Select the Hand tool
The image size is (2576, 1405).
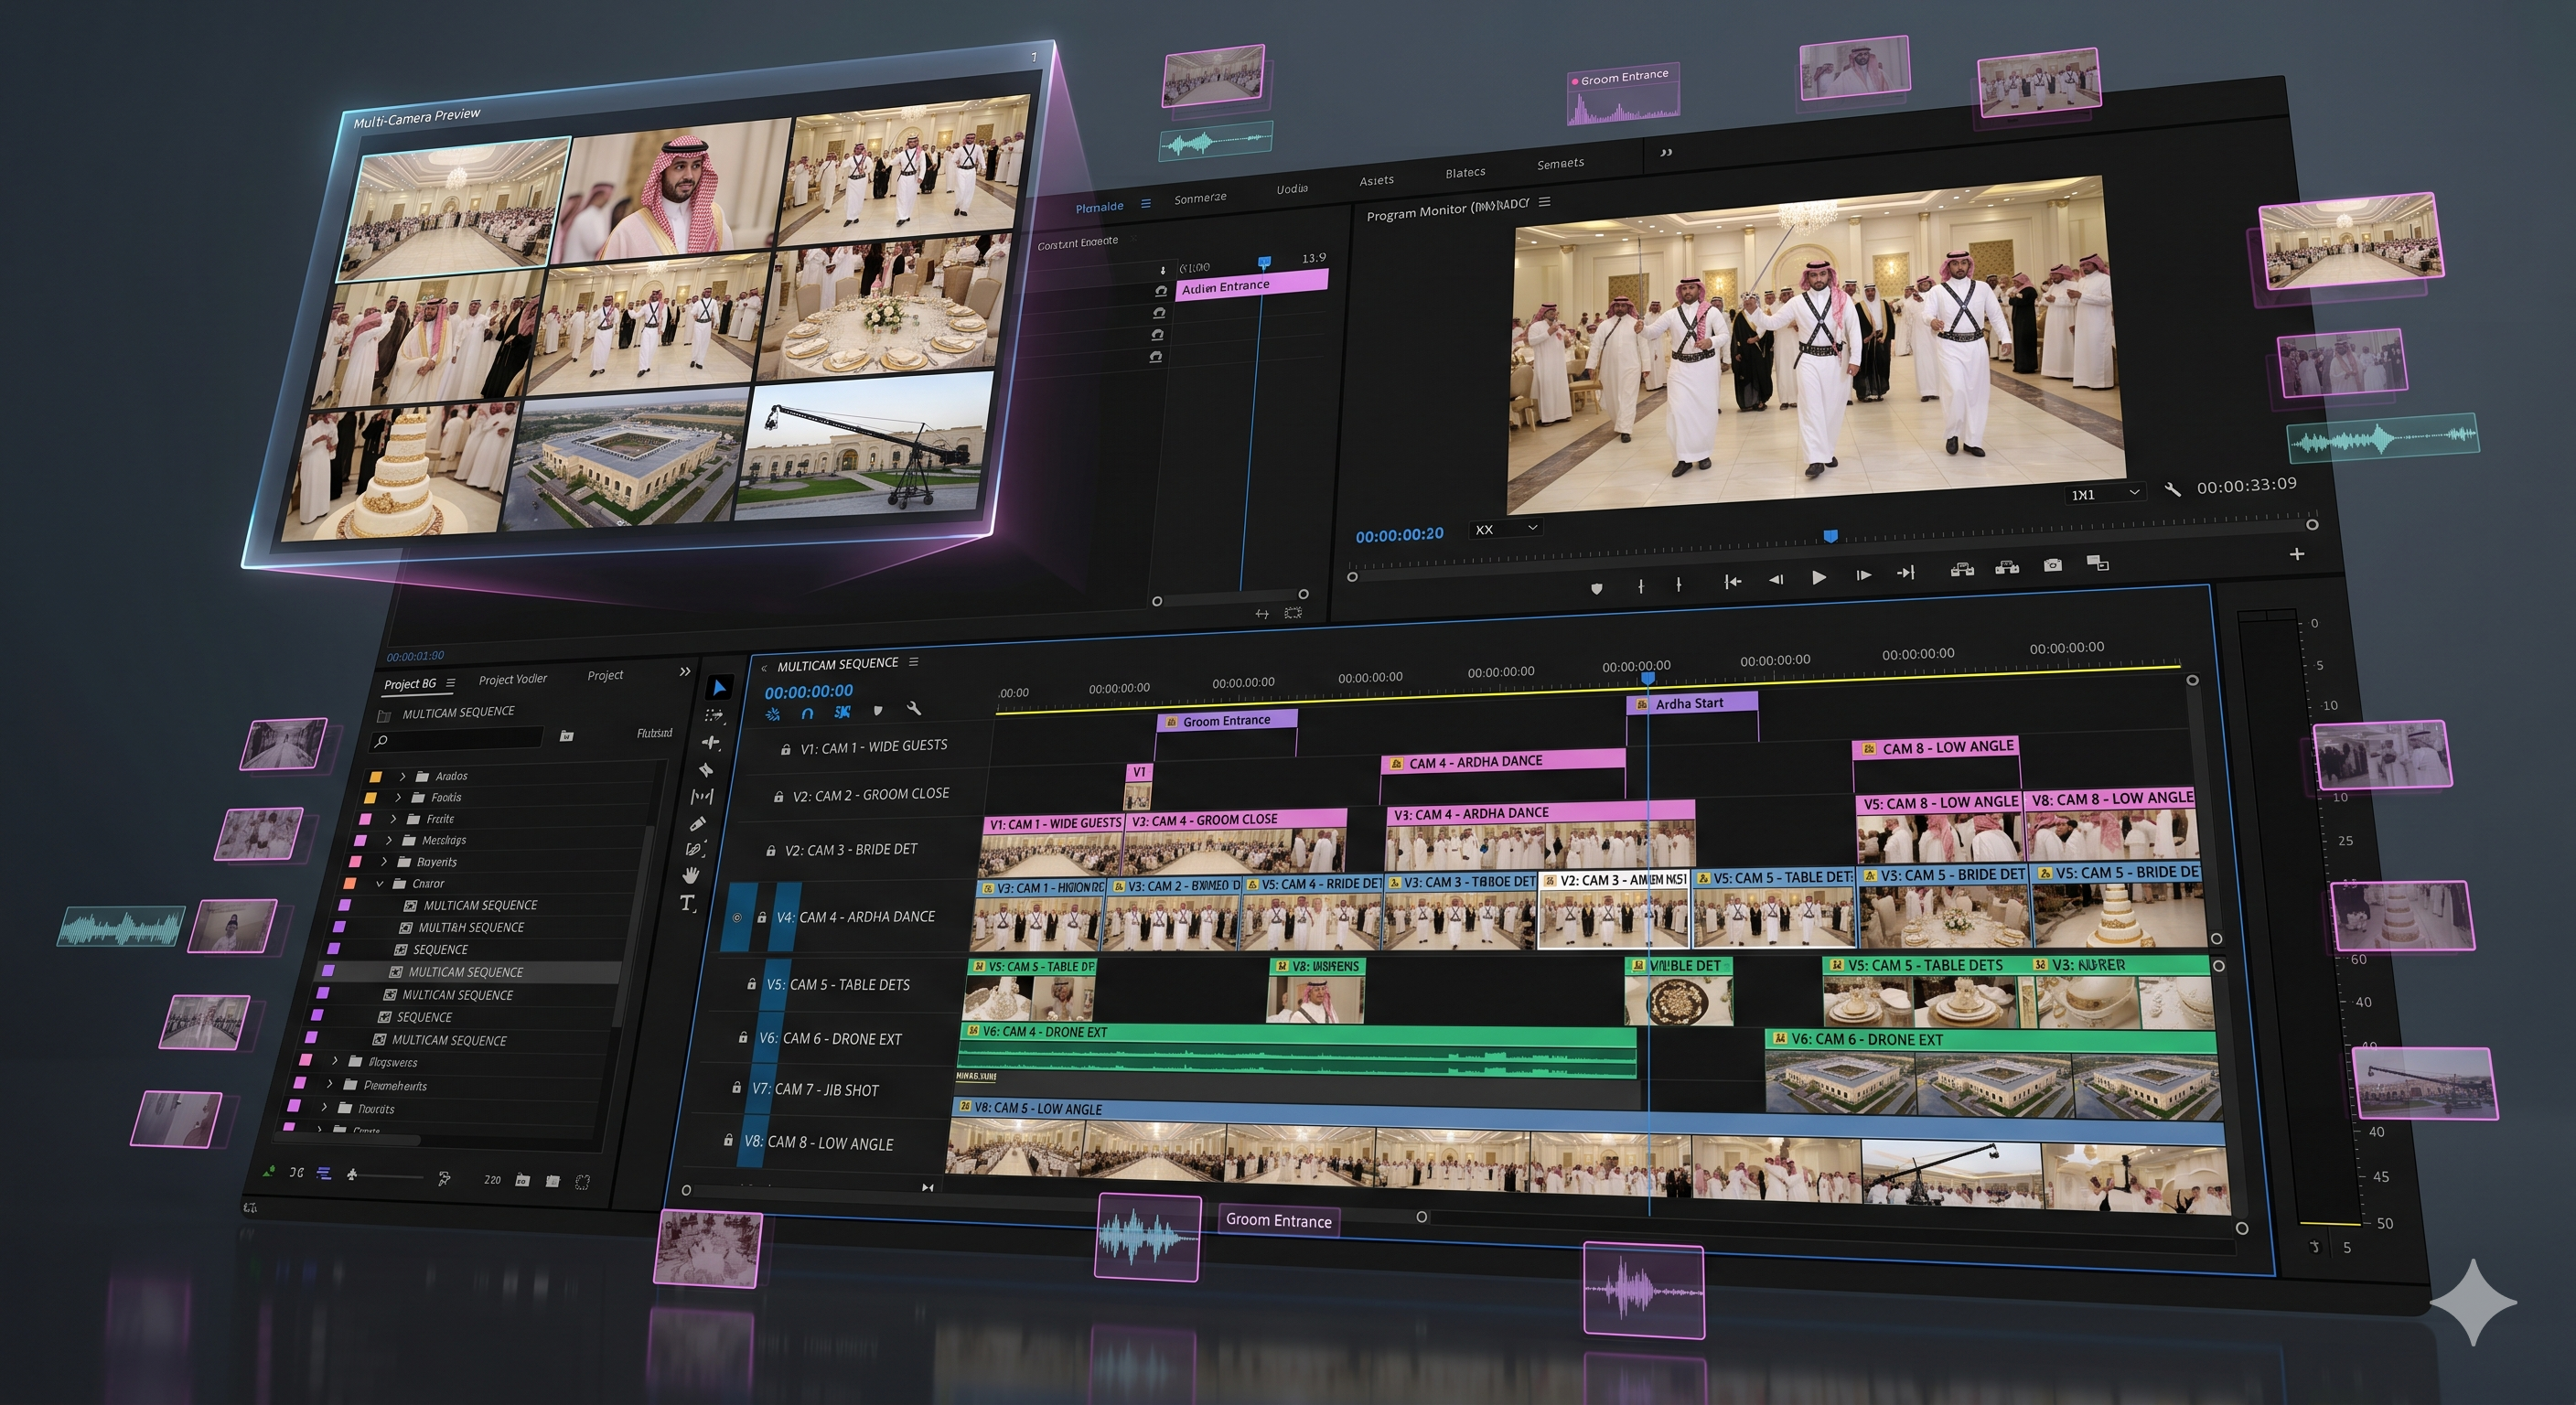pos(690,875)
